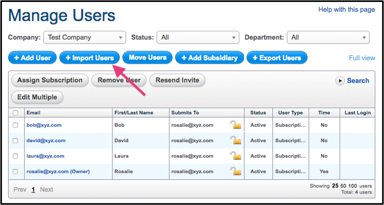Check the box for david@xyz.com

click(16, 140)
